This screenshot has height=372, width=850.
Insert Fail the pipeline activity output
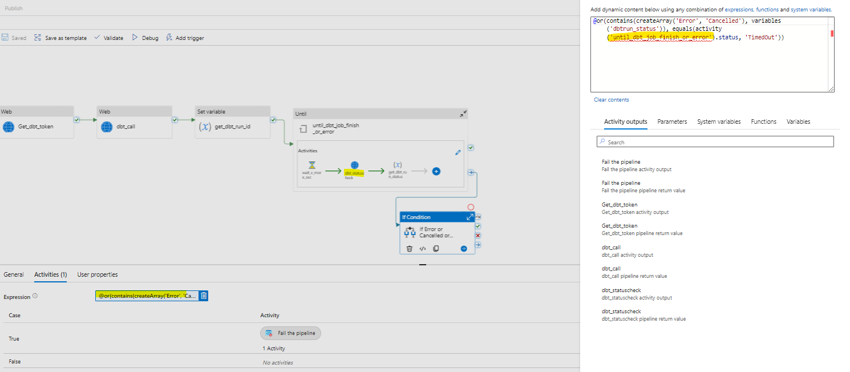coord(636,165)
